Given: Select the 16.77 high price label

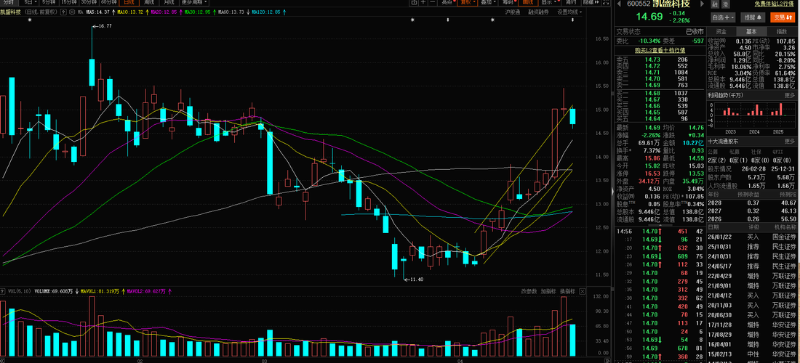Looking at the screenshot, I should 105,26.
